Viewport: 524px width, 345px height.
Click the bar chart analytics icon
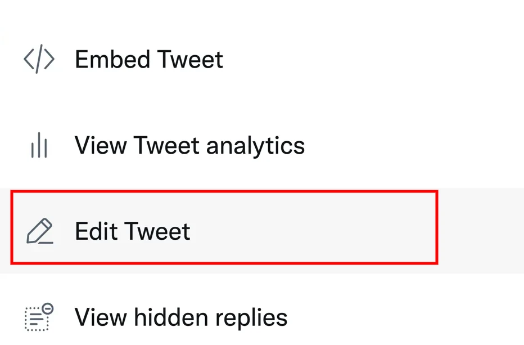tap(39, 146)
